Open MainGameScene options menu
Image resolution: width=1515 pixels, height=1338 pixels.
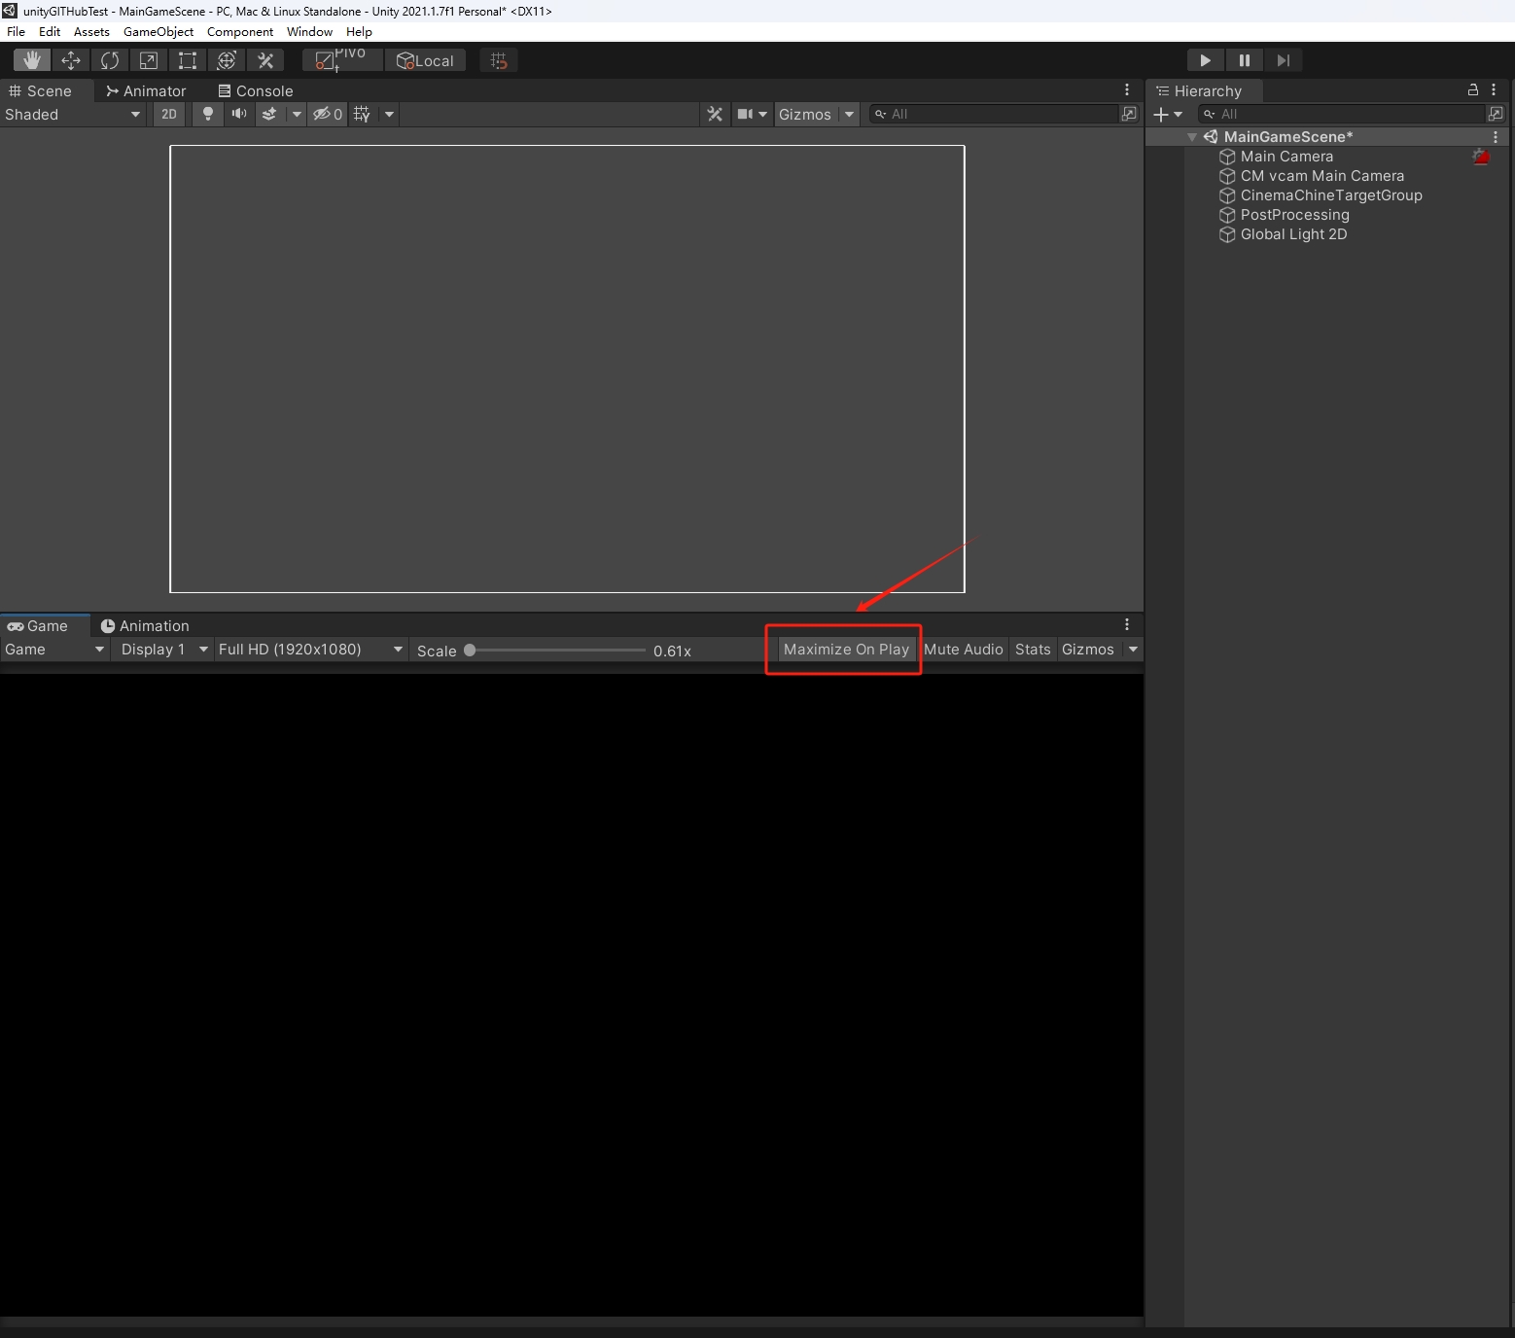pos(1496,137)
